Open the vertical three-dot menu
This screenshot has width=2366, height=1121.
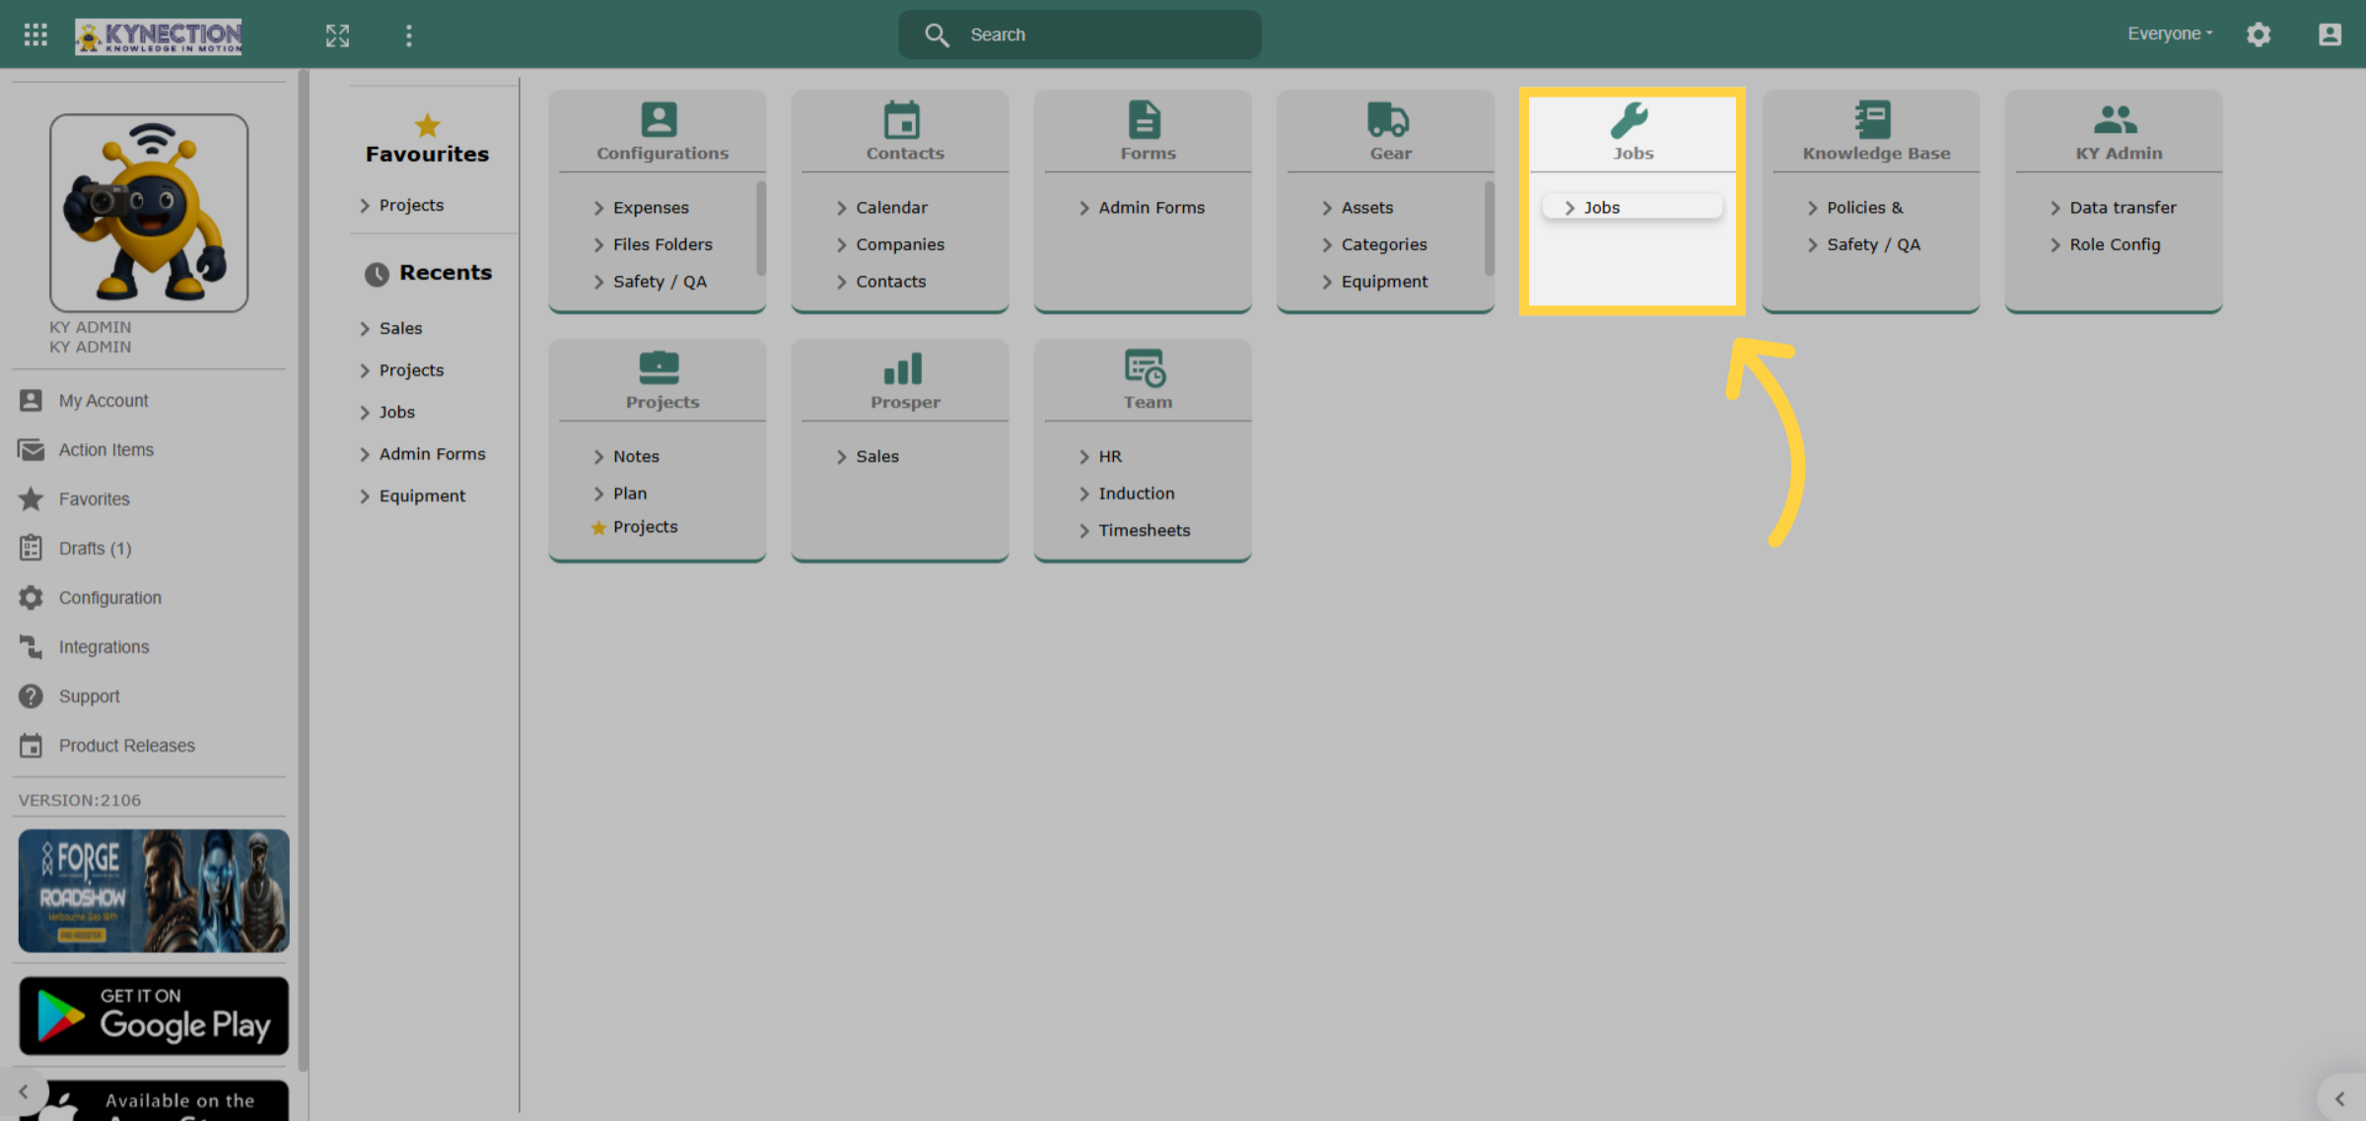click(x=409, y=35)
